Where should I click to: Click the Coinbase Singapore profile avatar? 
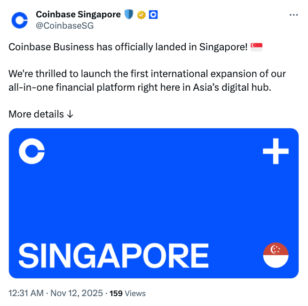coord(19,20)
